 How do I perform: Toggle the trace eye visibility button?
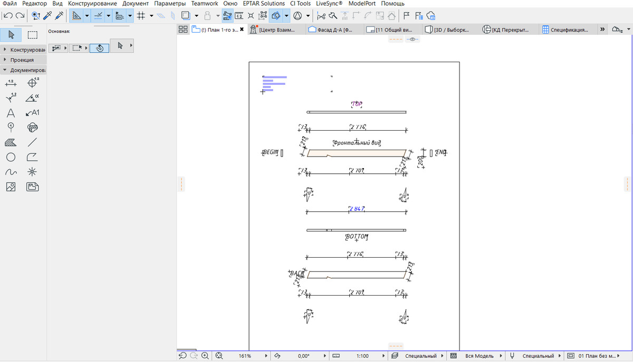click(413, 40)
